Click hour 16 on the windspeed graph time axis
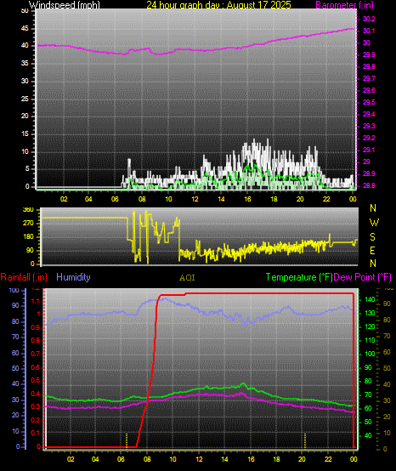 [x=247, y=199]
